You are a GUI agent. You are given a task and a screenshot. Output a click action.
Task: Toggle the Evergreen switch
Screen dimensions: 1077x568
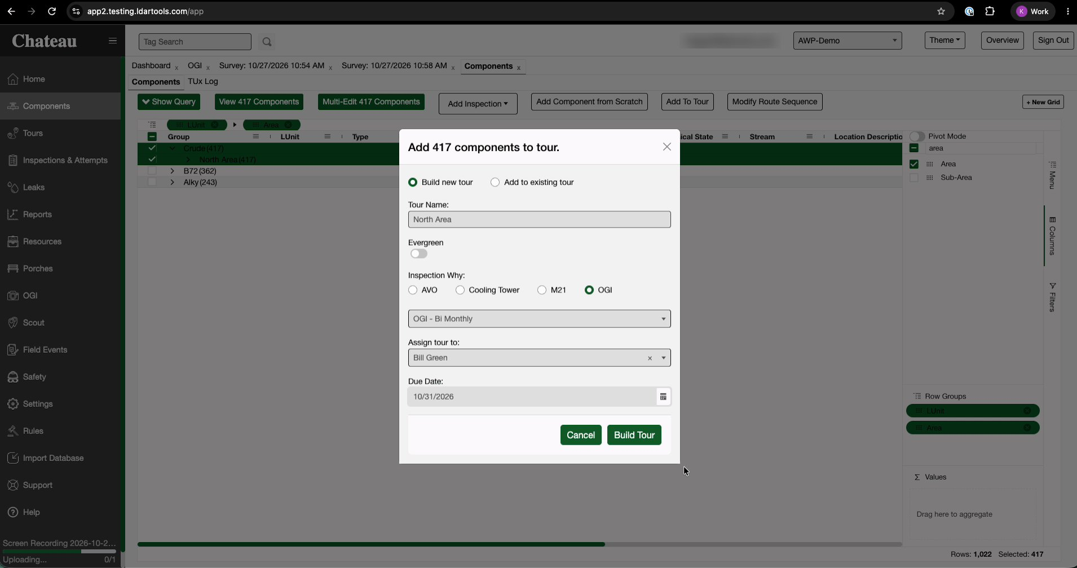point(419,254)
